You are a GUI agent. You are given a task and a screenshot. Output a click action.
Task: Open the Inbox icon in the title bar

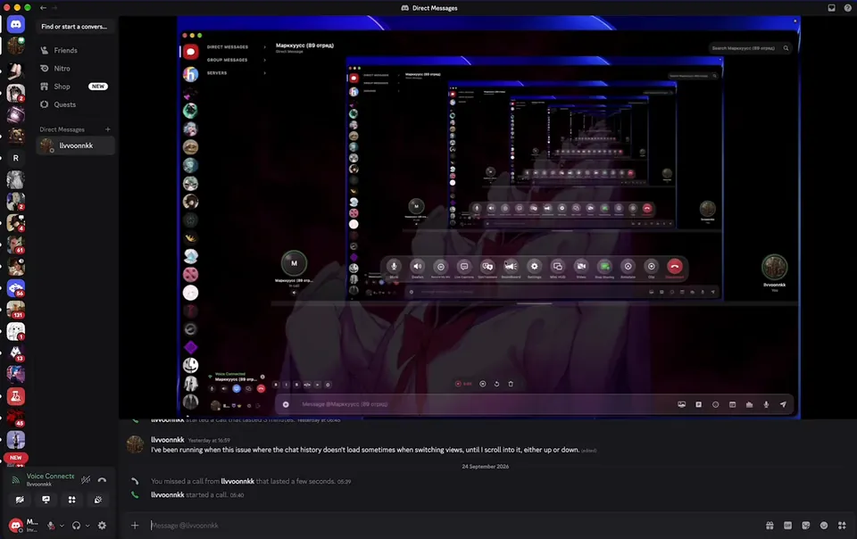pyautogui.click(x=831, y=8)
